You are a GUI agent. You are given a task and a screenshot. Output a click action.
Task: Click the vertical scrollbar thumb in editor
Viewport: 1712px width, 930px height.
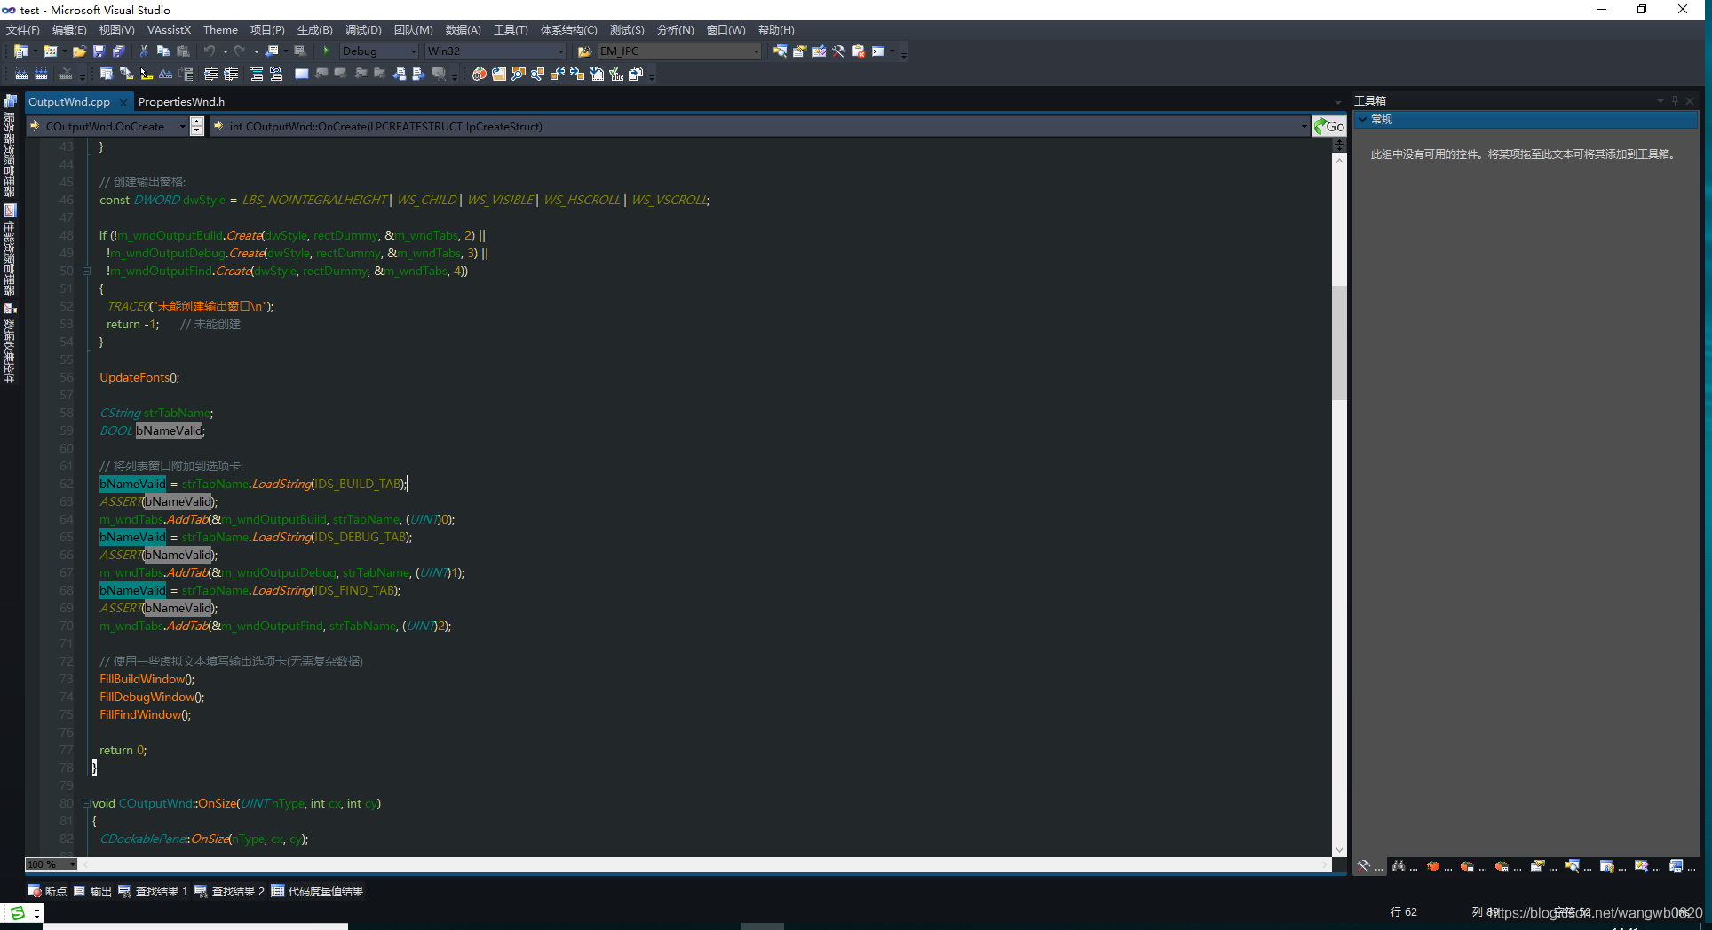(x=1339, y=342)
